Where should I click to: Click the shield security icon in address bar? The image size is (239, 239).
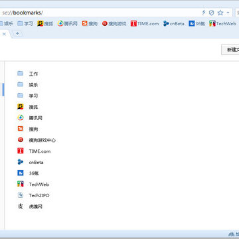click(212, 13)
